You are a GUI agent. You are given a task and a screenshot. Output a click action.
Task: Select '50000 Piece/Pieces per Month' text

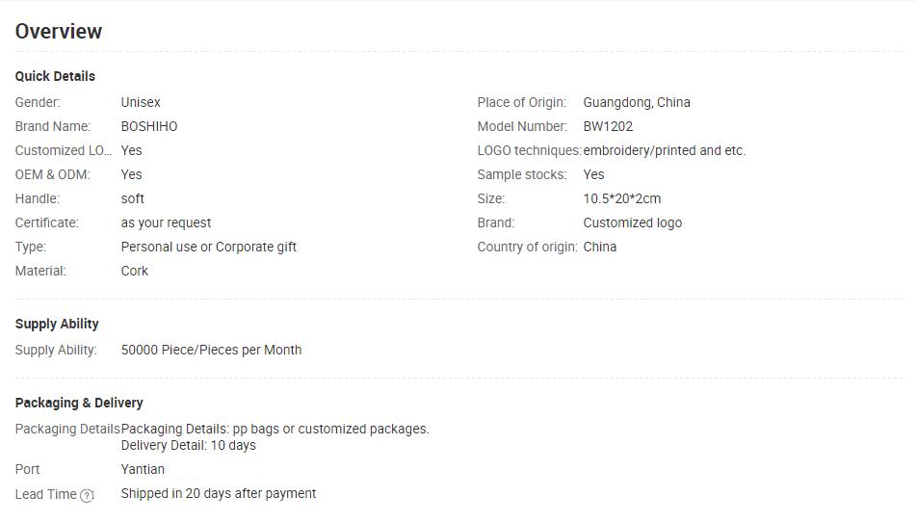point(211,350)
